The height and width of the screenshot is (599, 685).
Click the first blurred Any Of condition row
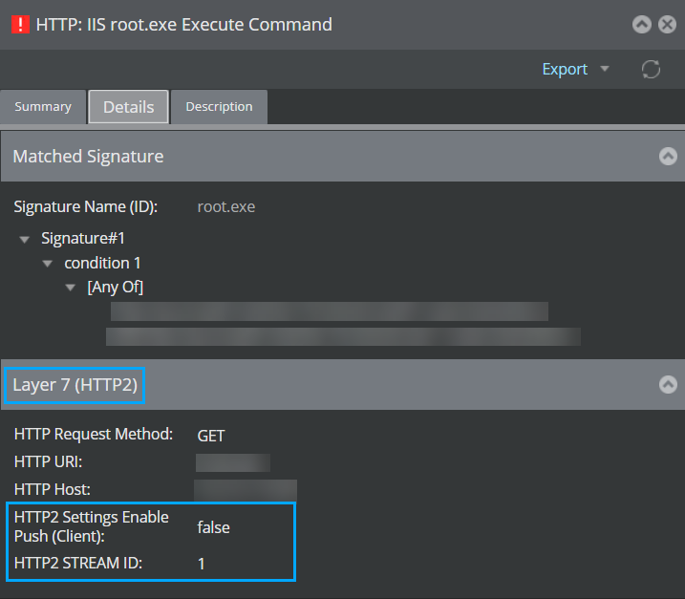pyautogui.click(x=330, y=311)
